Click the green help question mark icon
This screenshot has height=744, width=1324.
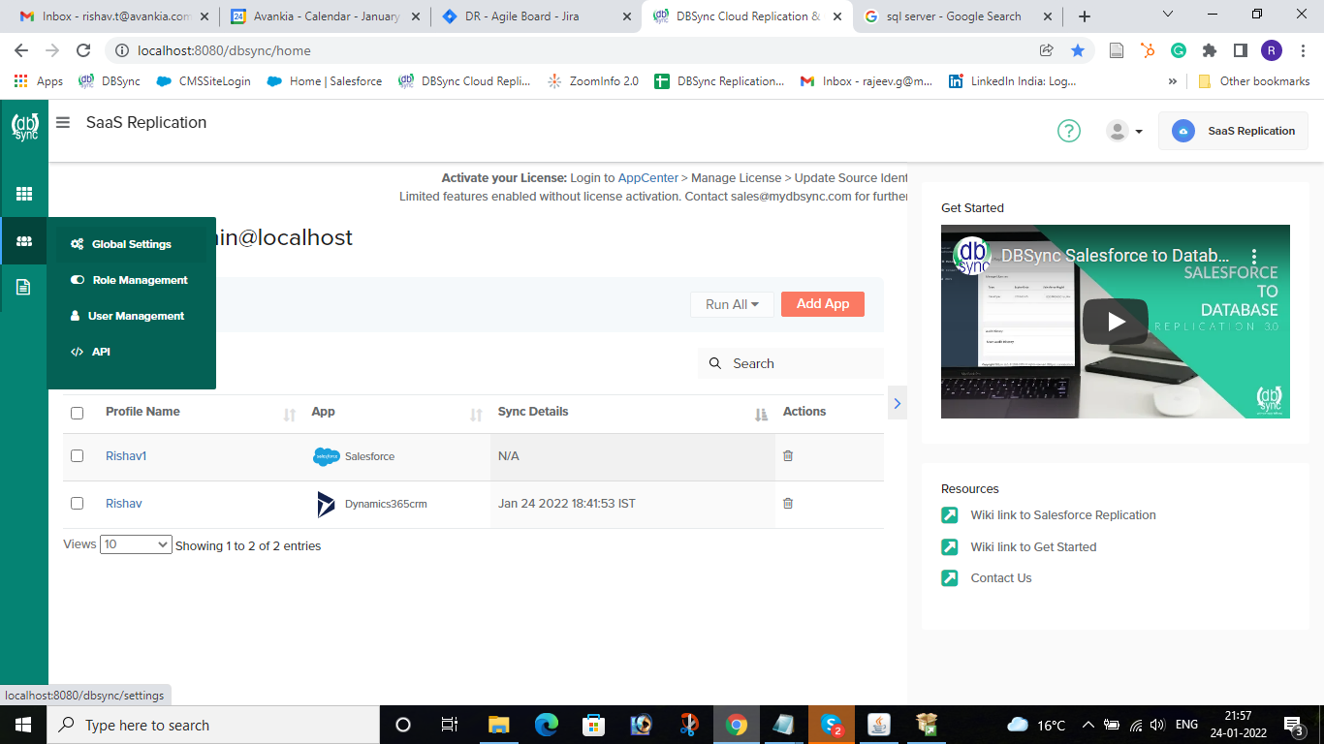(x=1068, y=131)
